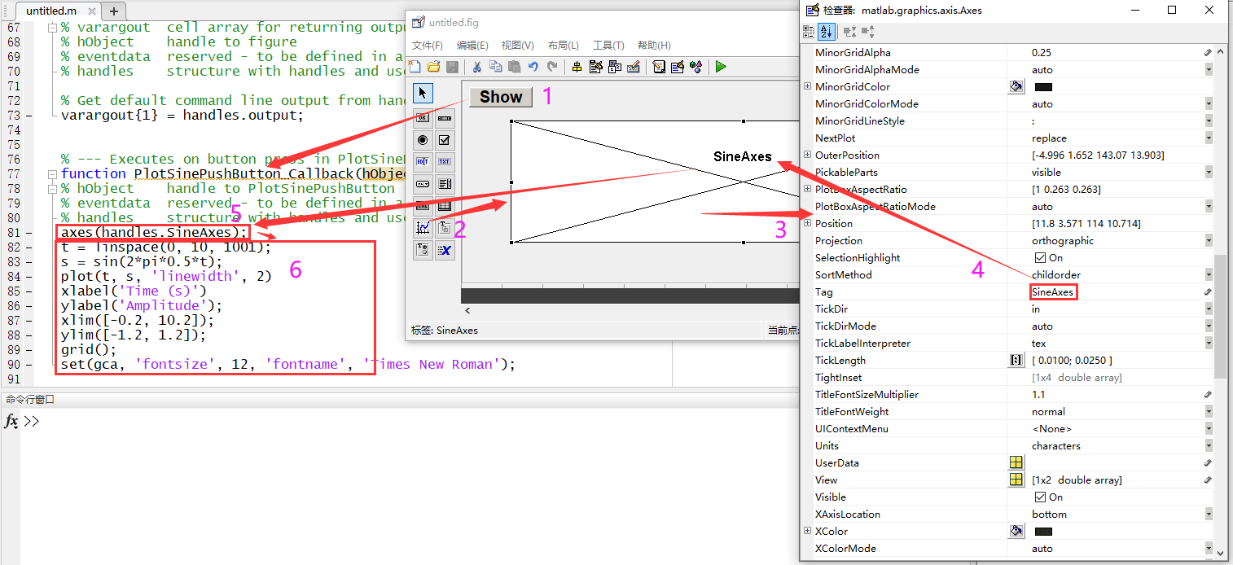Select the axes component in palette
Image resolution: width=1233 pixels, height=565 pixels.
[x=423, y=228]
